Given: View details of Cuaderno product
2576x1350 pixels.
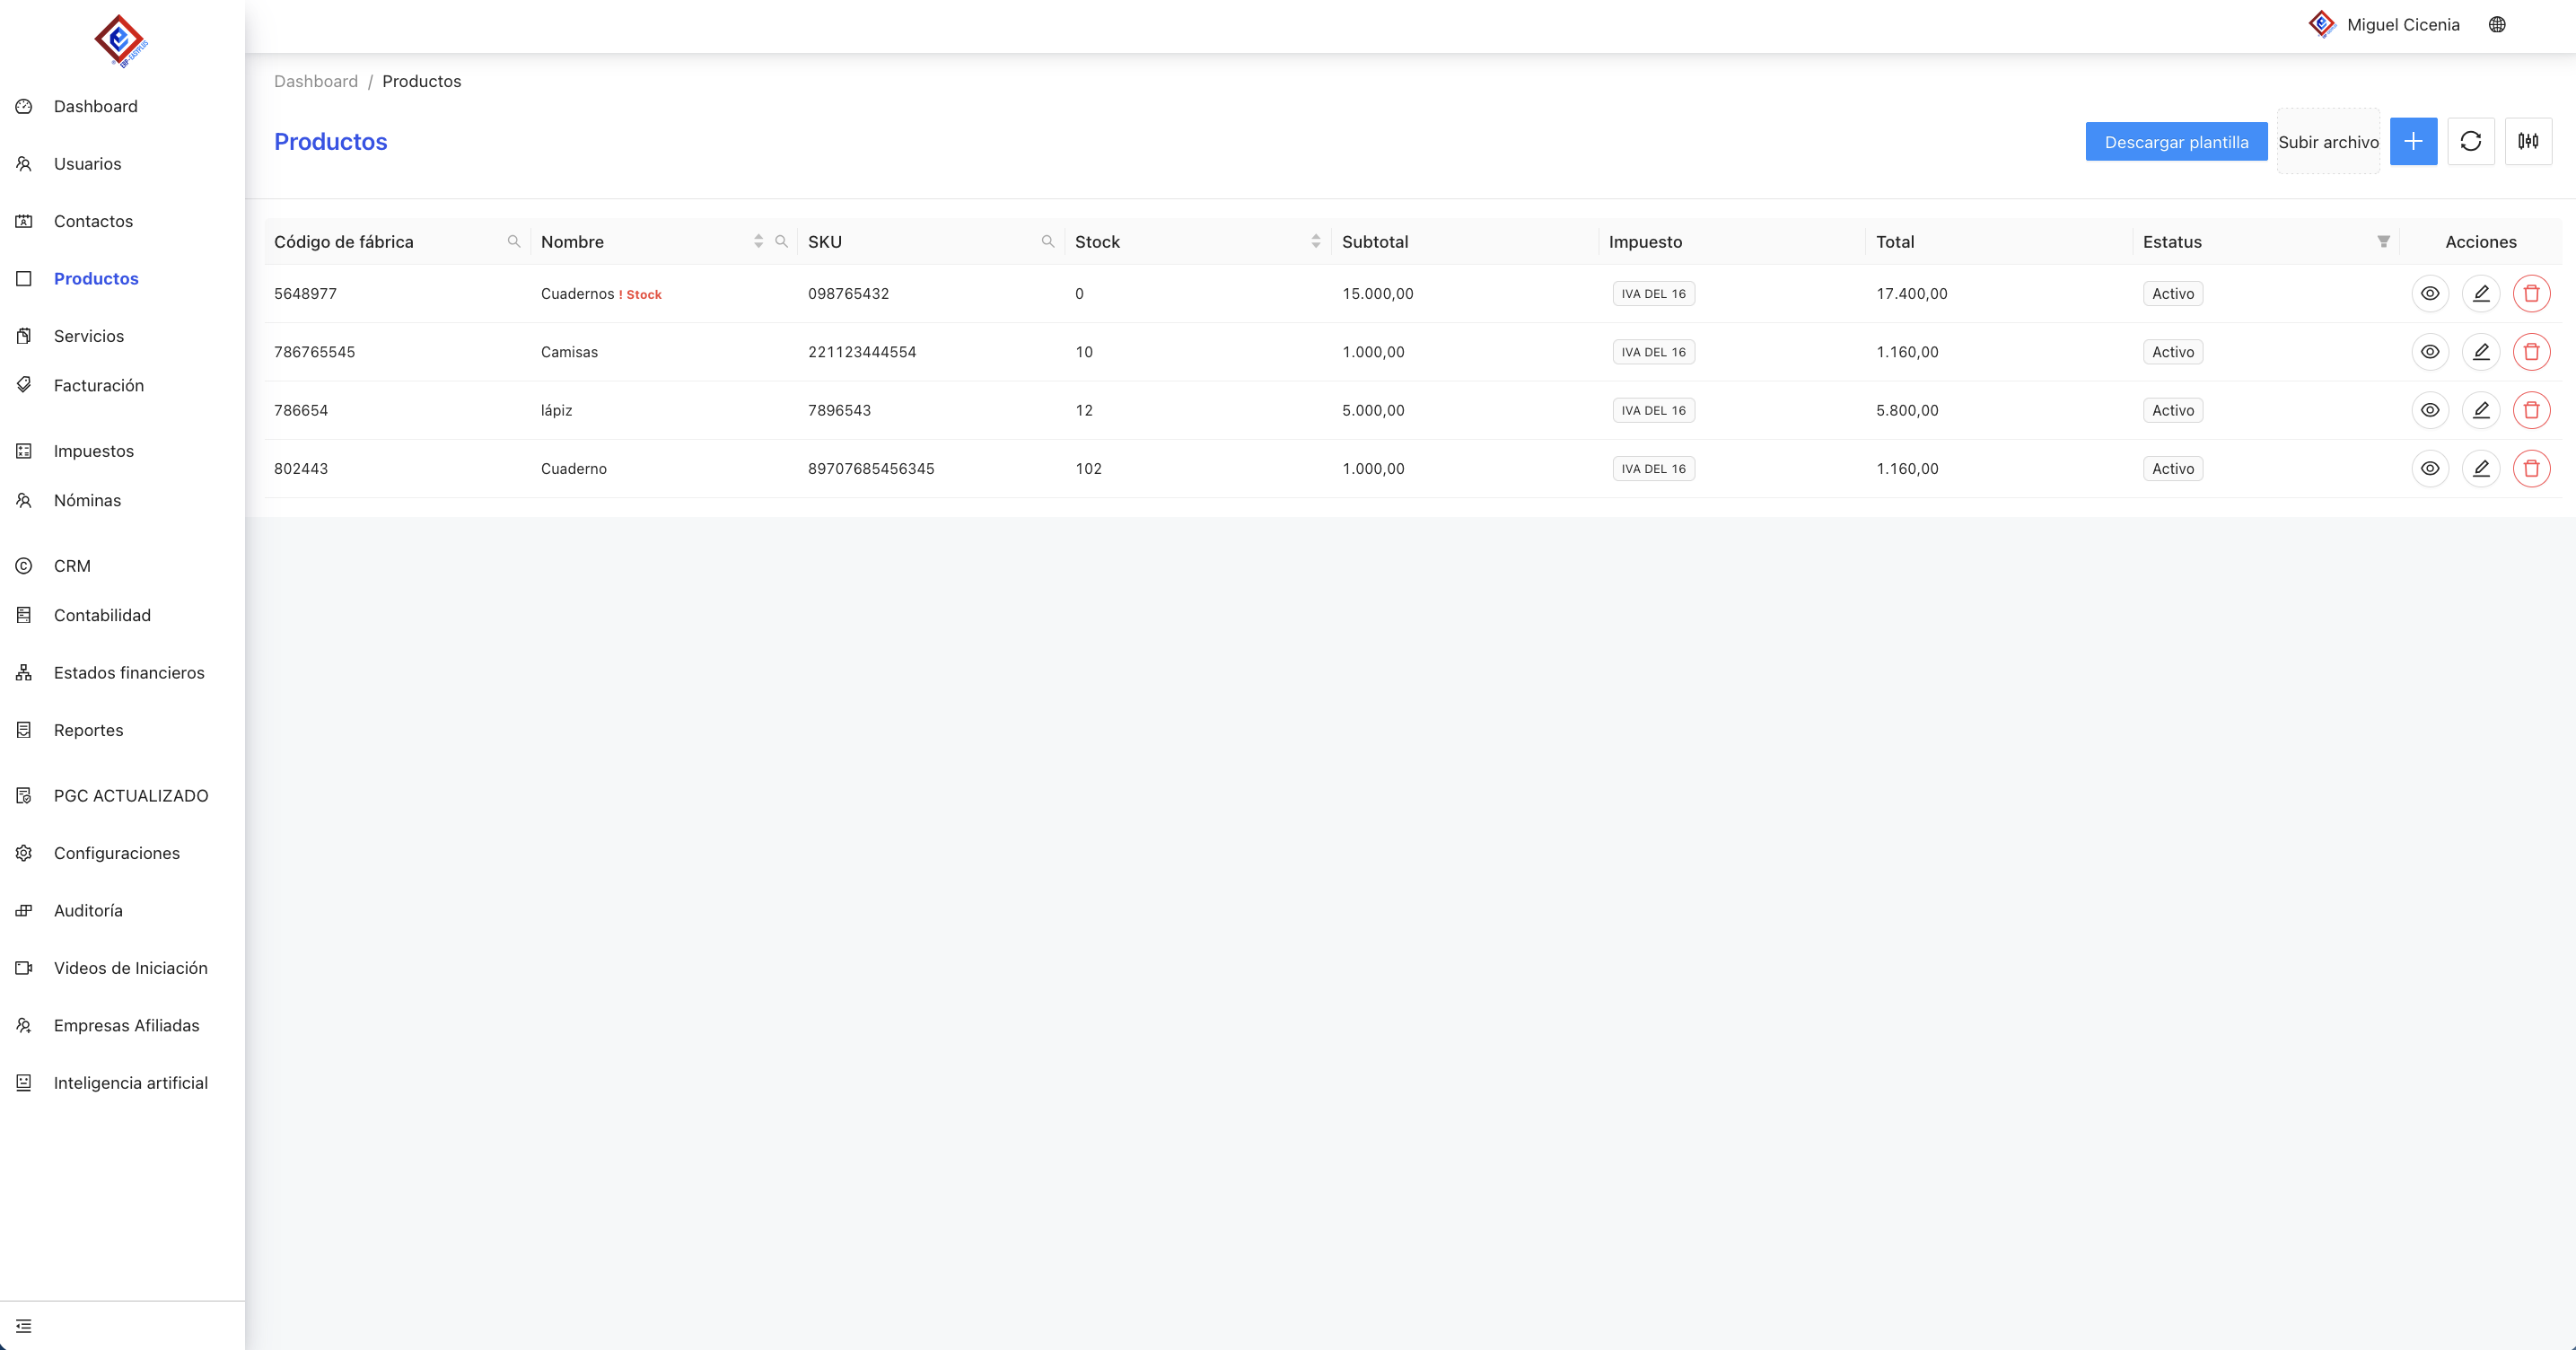Looking at the screenshot, I should 2429,469.
